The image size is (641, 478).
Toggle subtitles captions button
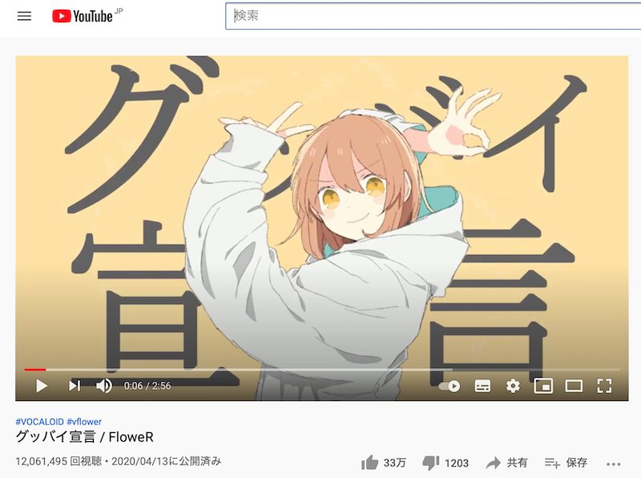[482, 386]
